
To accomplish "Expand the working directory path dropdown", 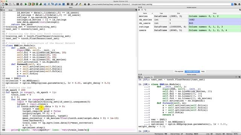I will point(232,4).
